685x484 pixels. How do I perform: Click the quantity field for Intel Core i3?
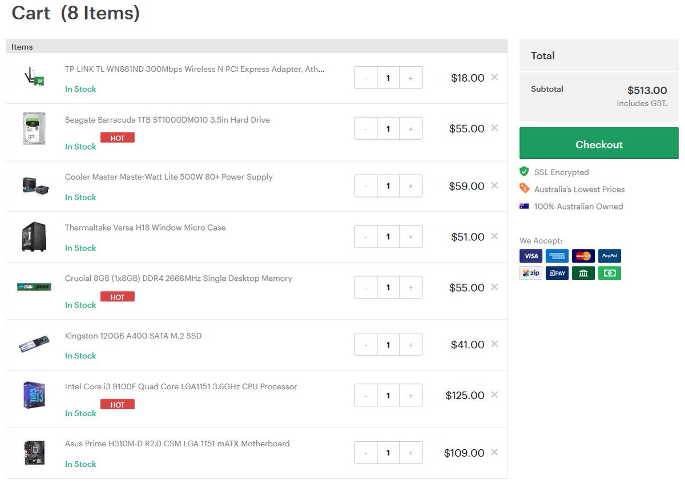tap(388, 396)
